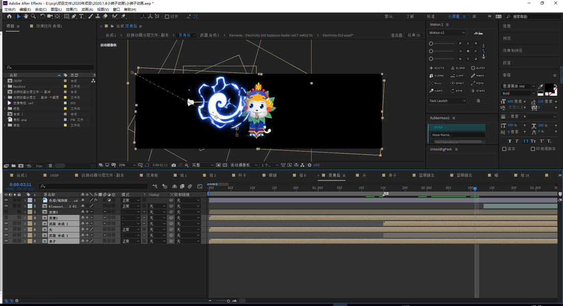
Task: Select the Pen tool
Action: pyautogui.click(x=73, y=16)
